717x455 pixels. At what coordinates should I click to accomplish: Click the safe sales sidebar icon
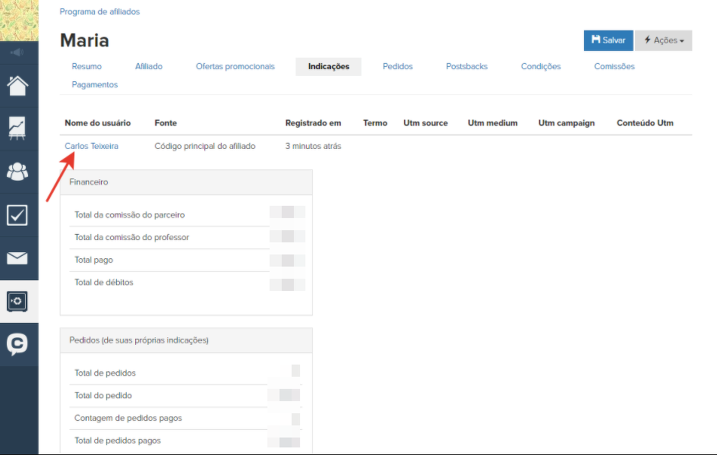(18, 302)
